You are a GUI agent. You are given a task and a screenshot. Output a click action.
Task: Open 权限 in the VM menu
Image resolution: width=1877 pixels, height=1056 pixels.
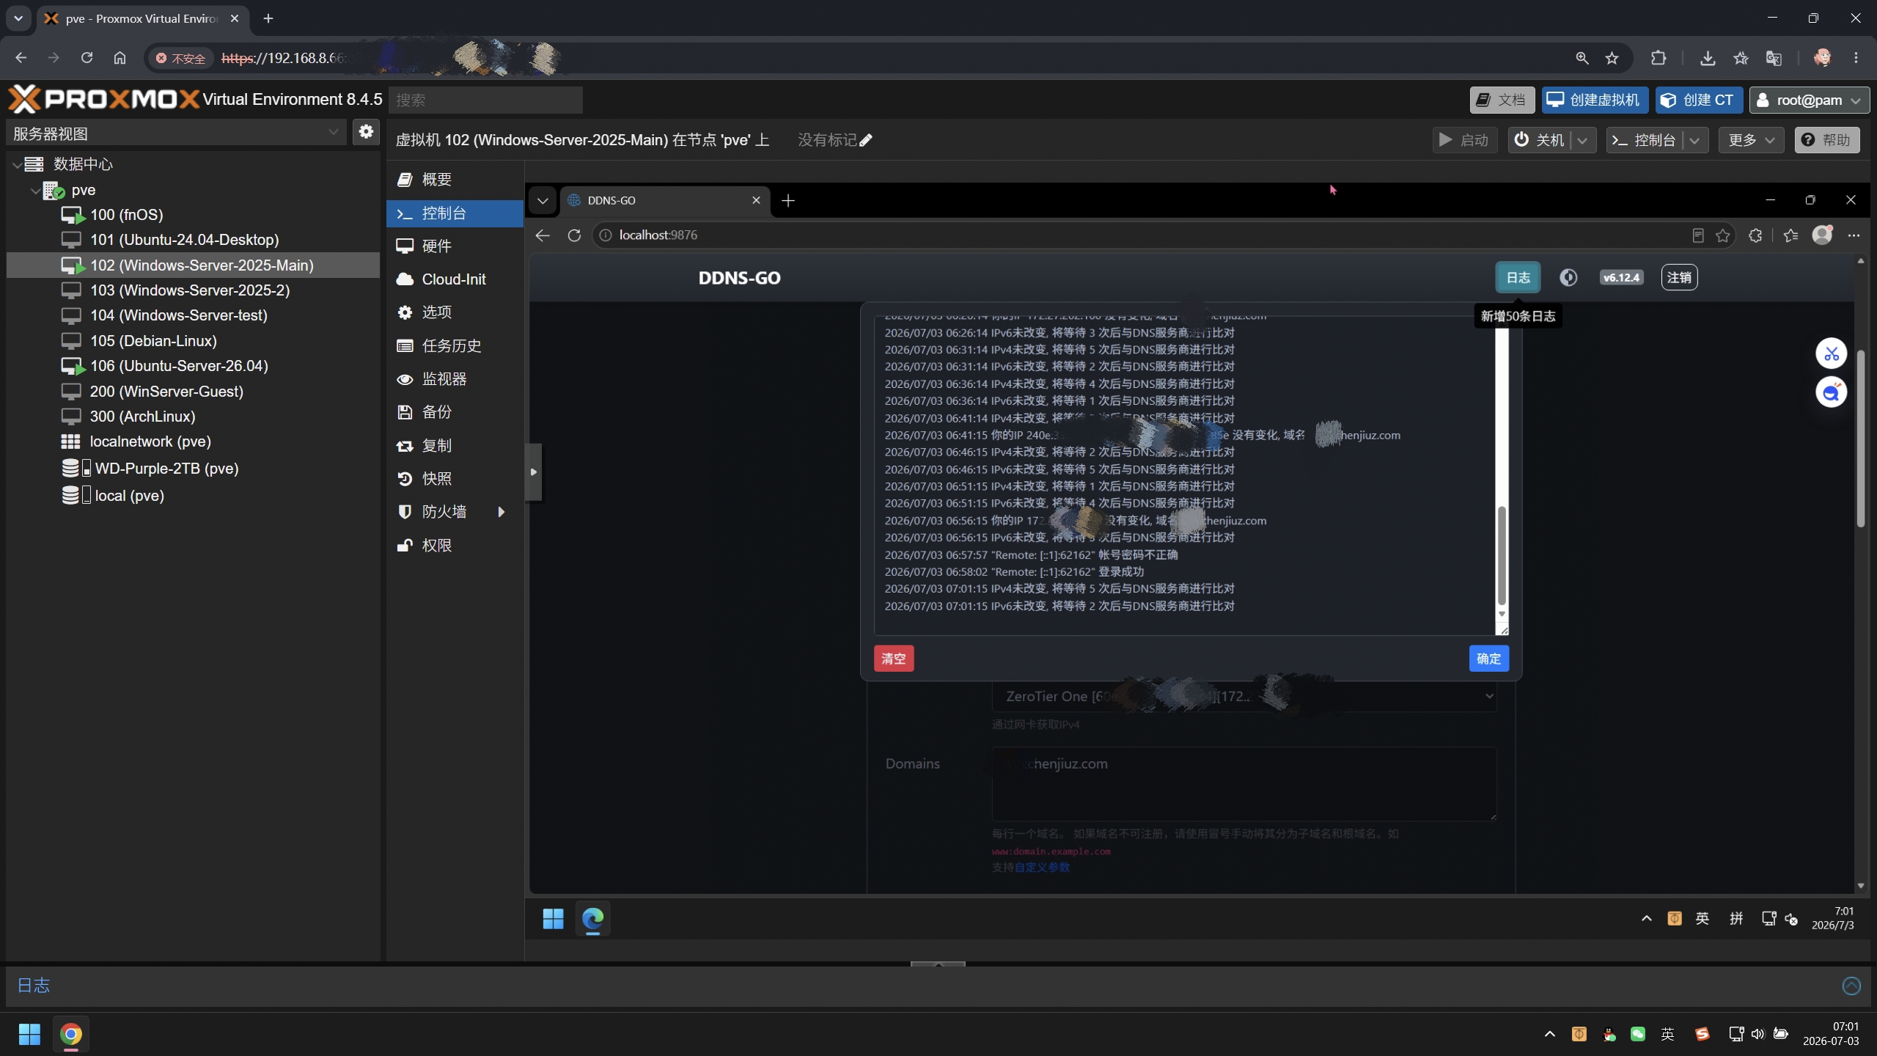coord(455,546)
